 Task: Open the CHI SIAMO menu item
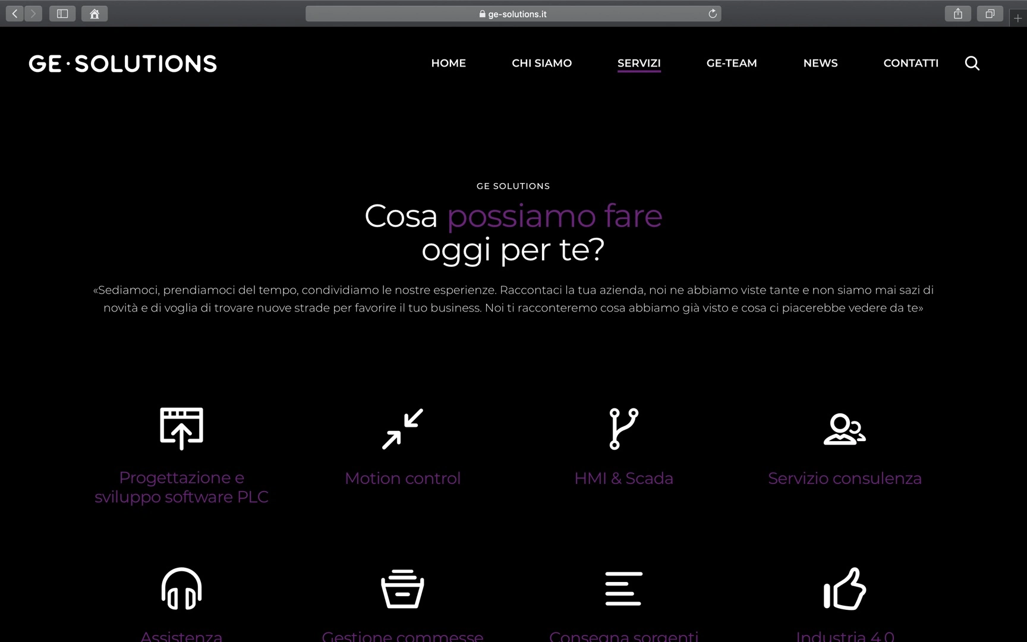point(542,63)
